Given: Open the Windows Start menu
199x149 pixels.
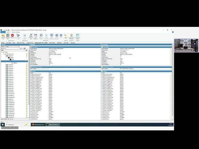Looking at the screenshot, I should (2, 125).
